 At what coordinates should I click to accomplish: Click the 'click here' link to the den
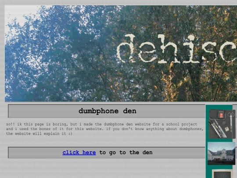pyautogui.click(x=79, y=153)
